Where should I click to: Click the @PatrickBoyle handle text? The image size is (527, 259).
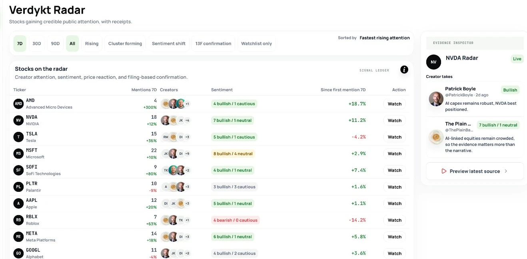point(459,96)
